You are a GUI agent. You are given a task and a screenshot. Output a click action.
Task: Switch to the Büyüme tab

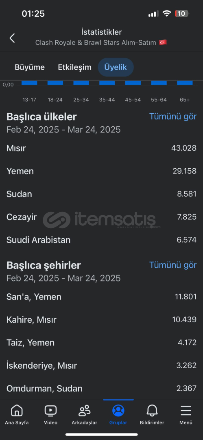[x=30, y=67]
